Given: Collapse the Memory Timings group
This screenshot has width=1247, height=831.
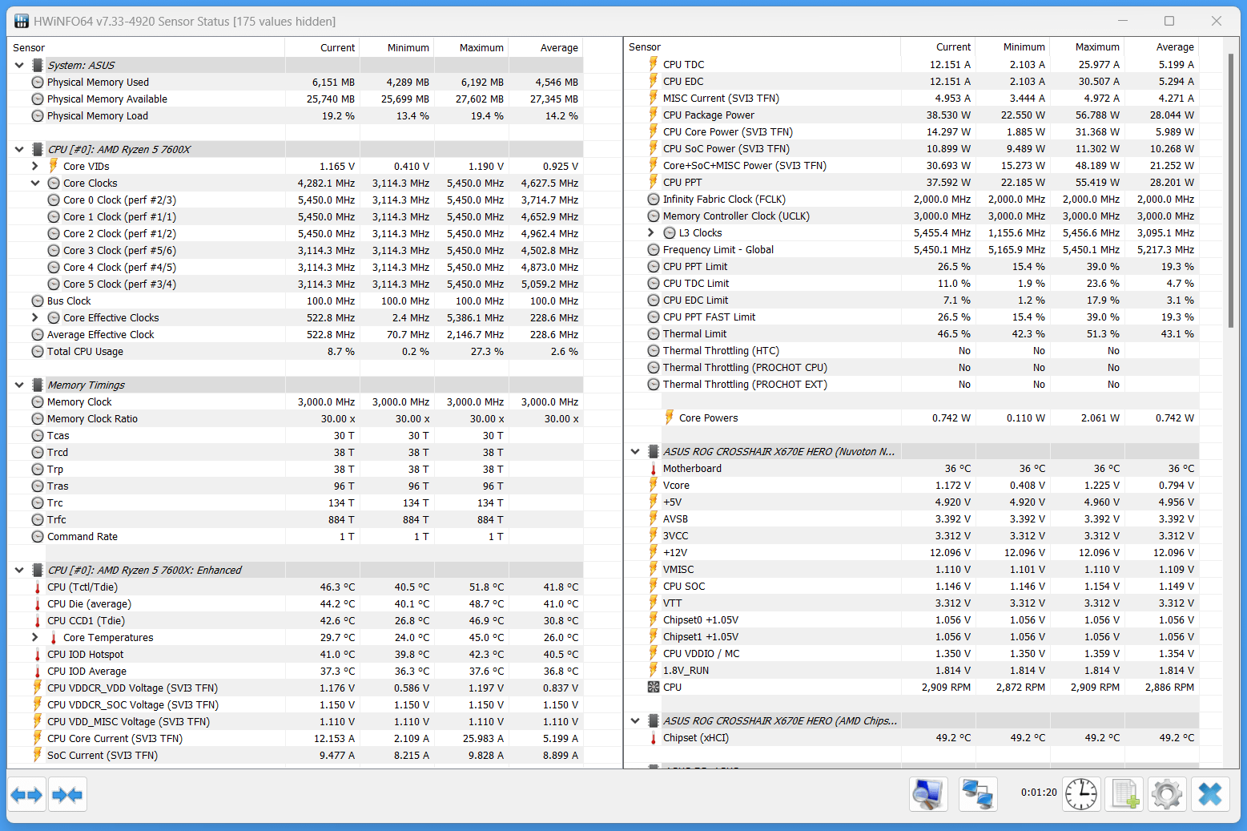Looking at the screenshot, I should click(19, 385).
